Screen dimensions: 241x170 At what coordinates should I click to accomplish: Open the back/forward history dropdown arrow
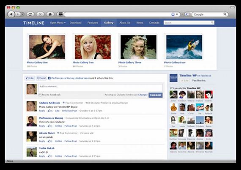(22, 14)
